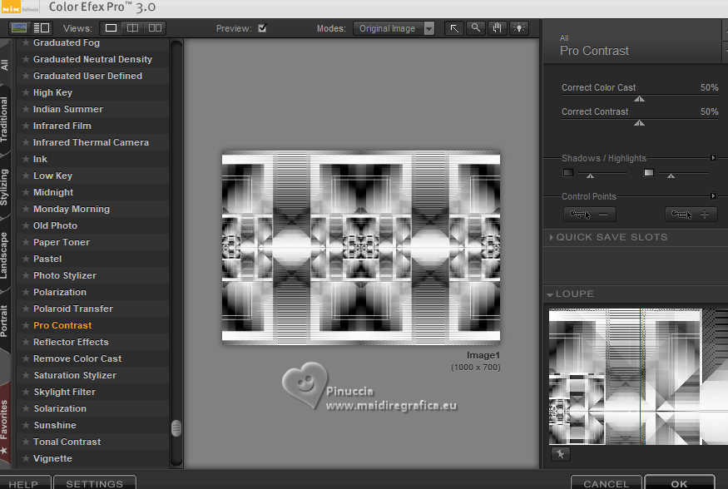Favorite the Pastel filter star
728x489 pixels.
click(x=26, y=259)
